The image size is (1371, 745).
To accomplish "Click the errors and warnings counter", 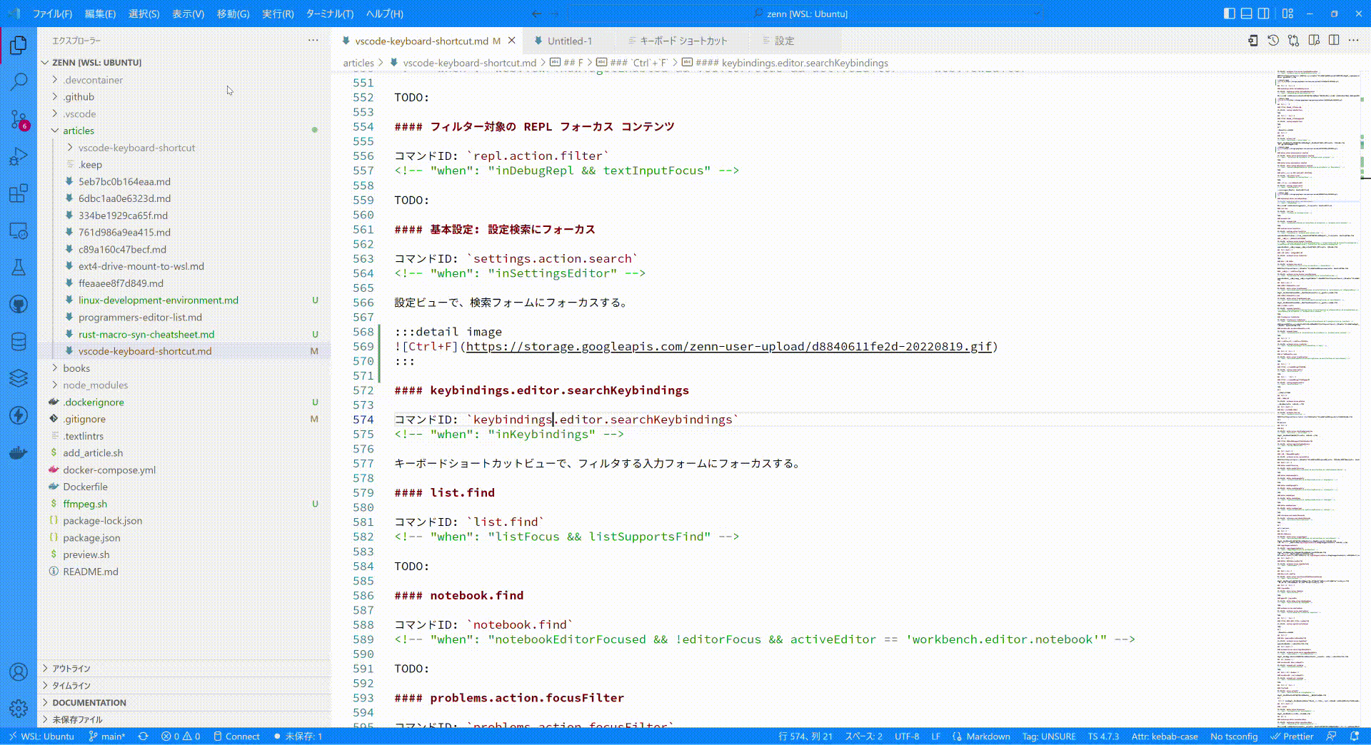I will click(181, 736).
